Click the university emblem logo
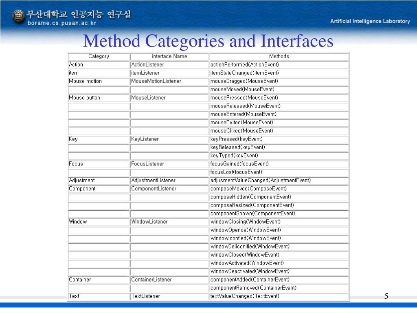This screenshot has height=313, width=417. pyautogui.click(x=18, y=16)
